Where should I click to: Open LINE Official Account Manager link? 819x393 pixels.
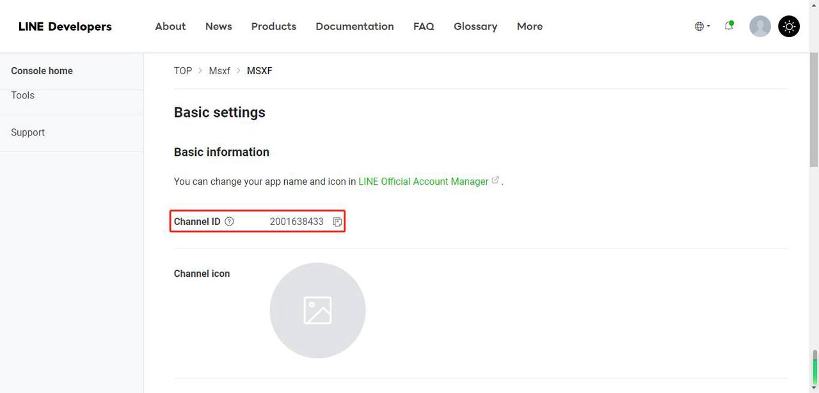423,181
